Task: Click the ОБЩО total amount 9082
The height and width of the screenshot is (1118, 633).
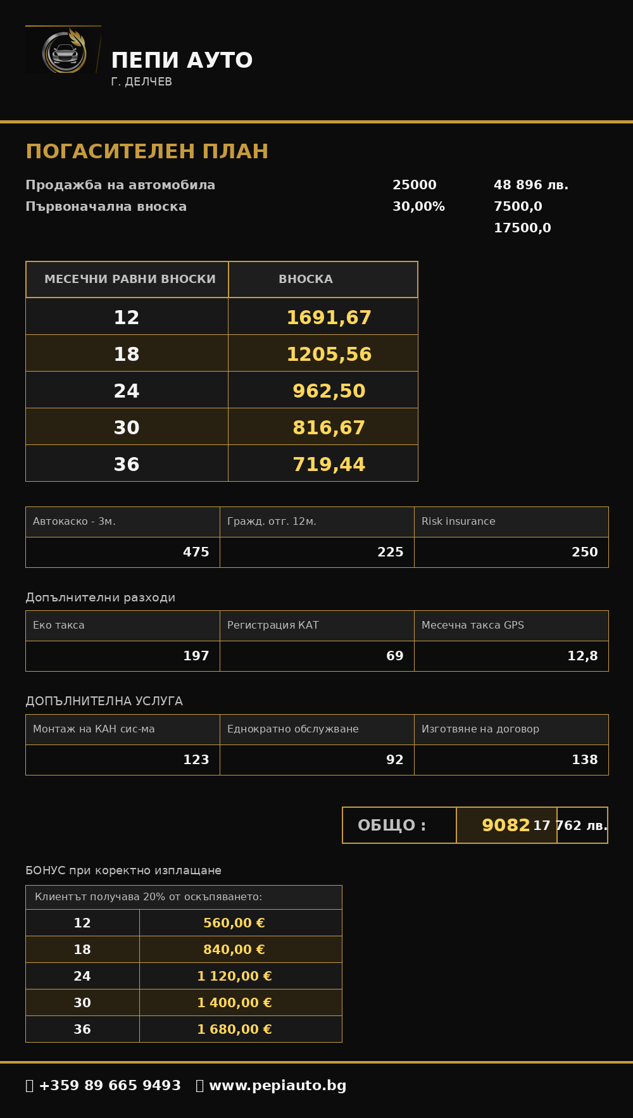Action: (506, 826)
